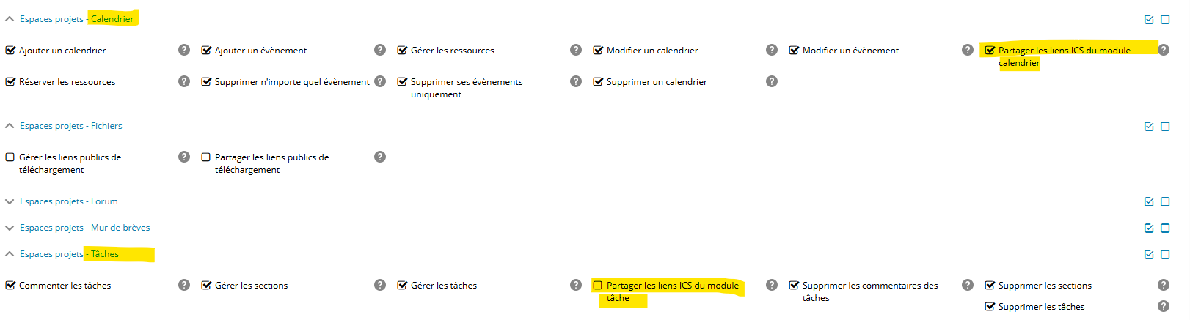Uncheck Ajouter un calendrier permission
The width and height of the screenshot is (1190, 320).
[x=10, y=51]
